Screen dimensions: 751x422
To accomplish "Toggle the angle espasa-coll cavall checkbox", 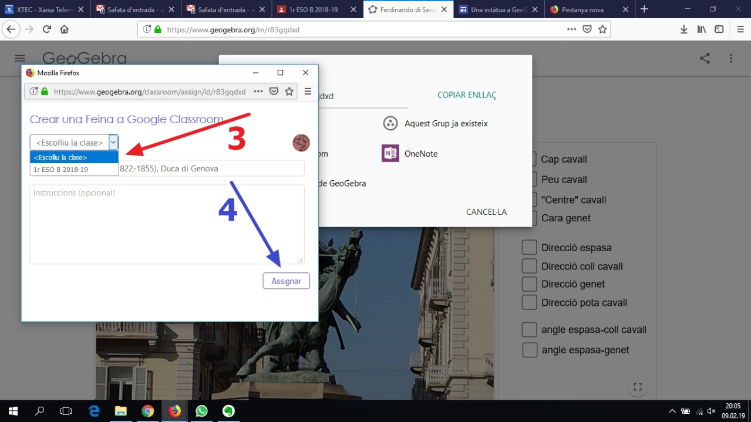I will [529, 329].
